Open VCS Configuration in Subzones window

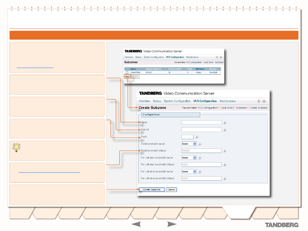(175, 57)
